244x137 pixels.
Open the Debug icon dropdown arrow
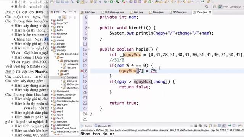pyautogui.click(x=108, y=2)
